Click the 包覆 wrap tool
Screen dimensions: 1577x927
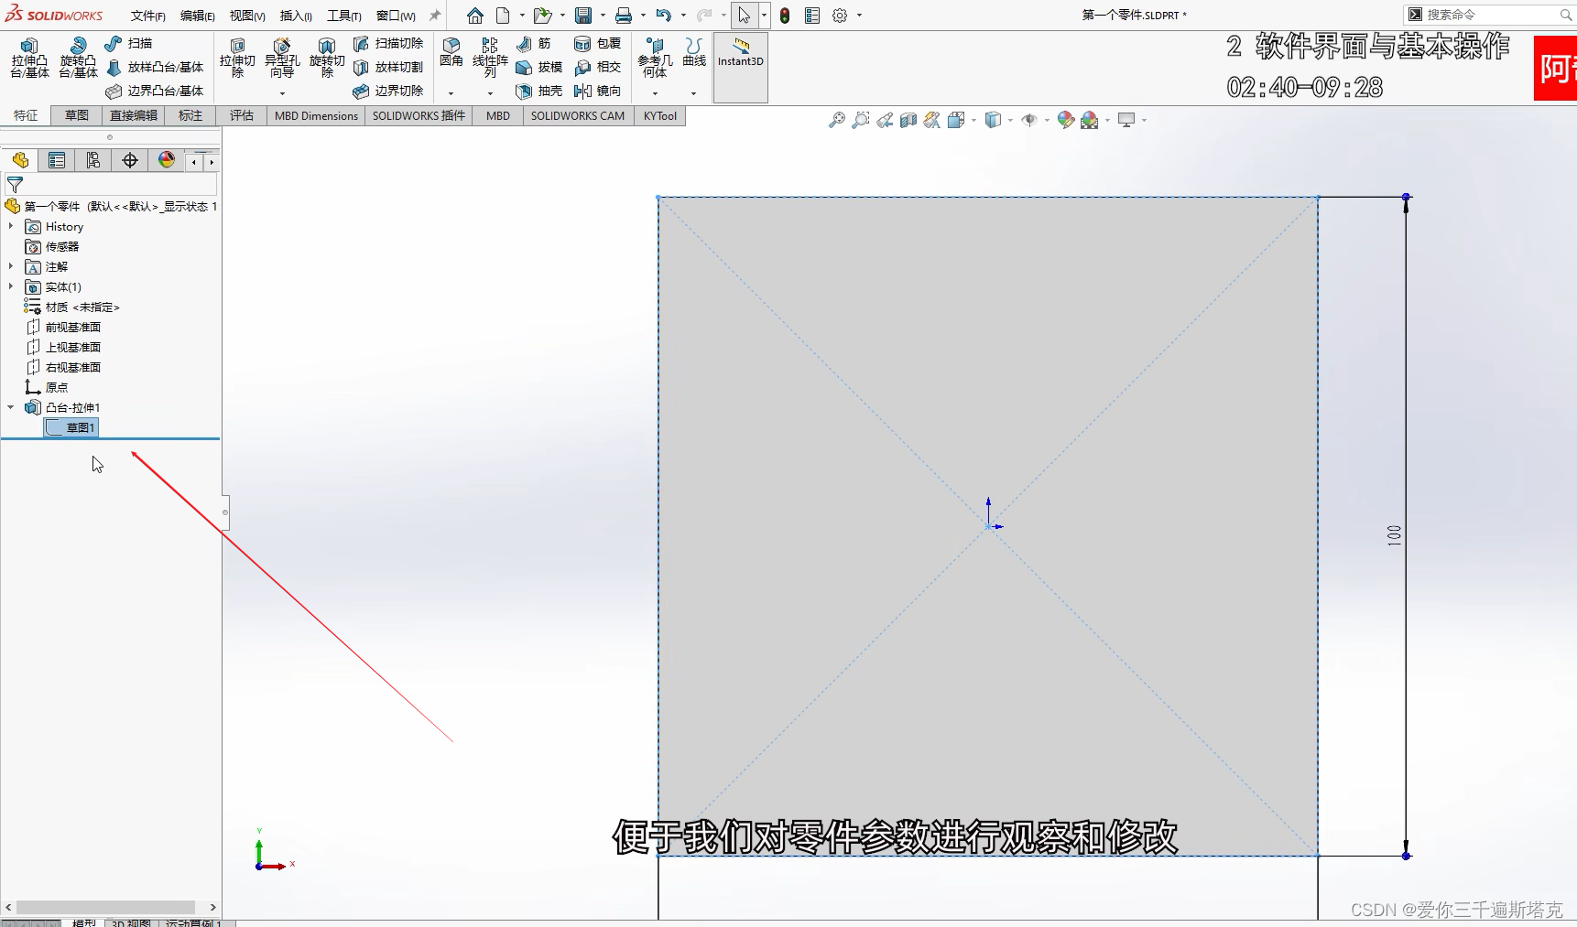[598, 43]
